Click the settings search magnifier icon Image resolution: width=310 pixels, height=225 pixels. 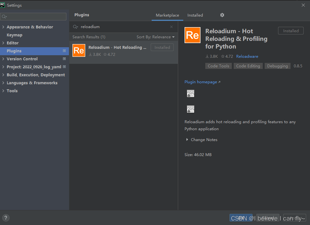click(x=4, y=17)
